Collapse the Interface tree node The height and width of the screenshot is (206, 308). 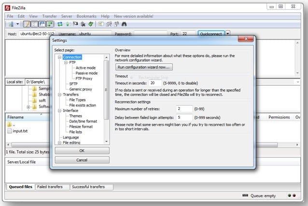tap(59, 111)
